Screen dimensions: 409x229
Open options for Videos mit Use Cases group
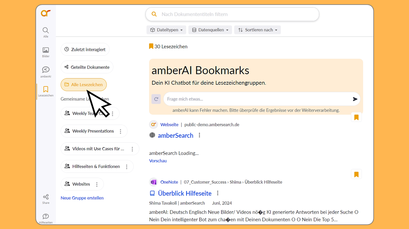132,149
